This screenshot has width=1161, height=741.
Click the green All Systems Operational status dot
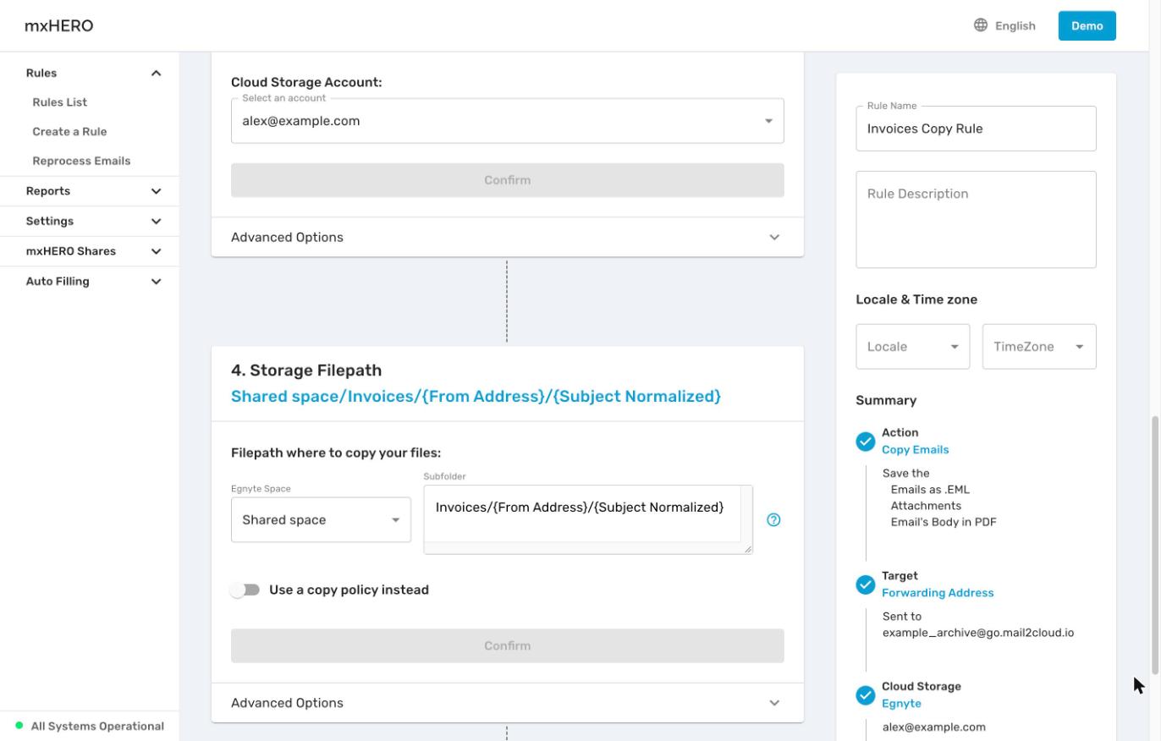(x=19, y=726)
